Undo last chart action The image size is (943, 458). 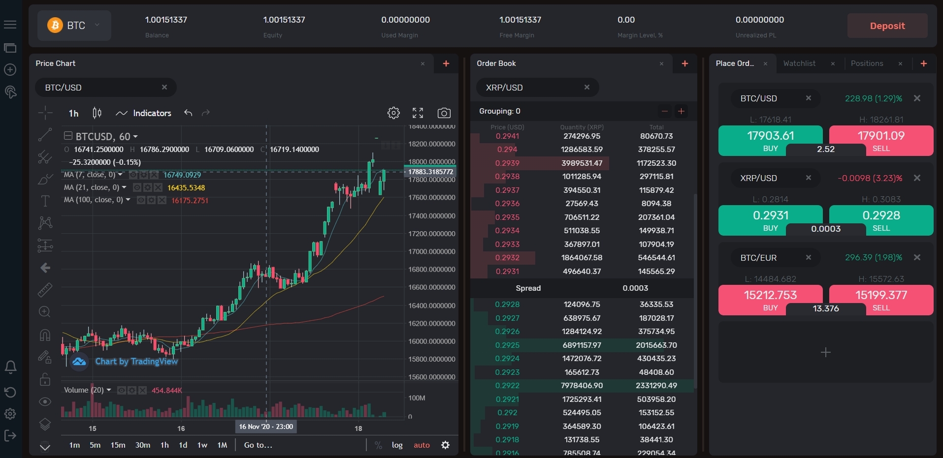point(188,113)
